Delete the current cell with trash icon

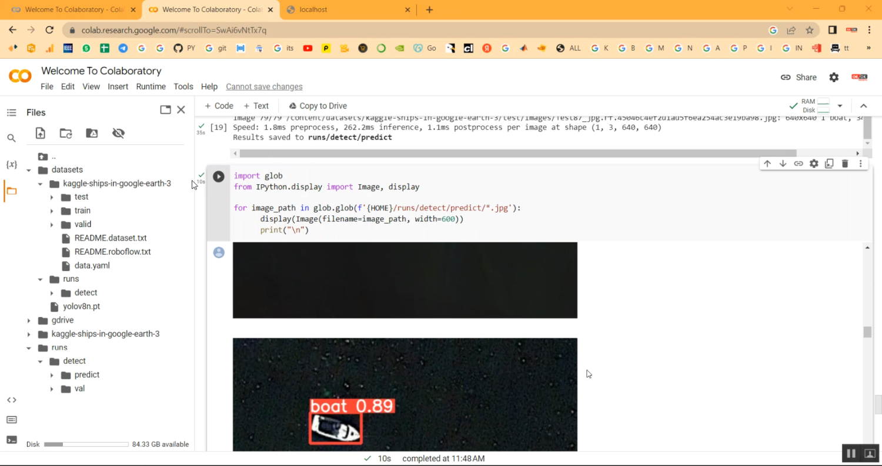point(845,164)
